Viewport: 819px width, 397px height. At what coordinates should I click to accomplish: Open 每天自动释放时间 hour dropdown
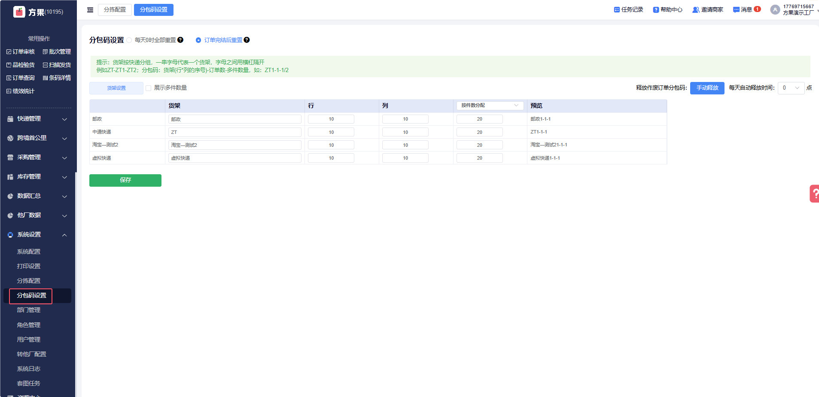(x=791, y=88)
